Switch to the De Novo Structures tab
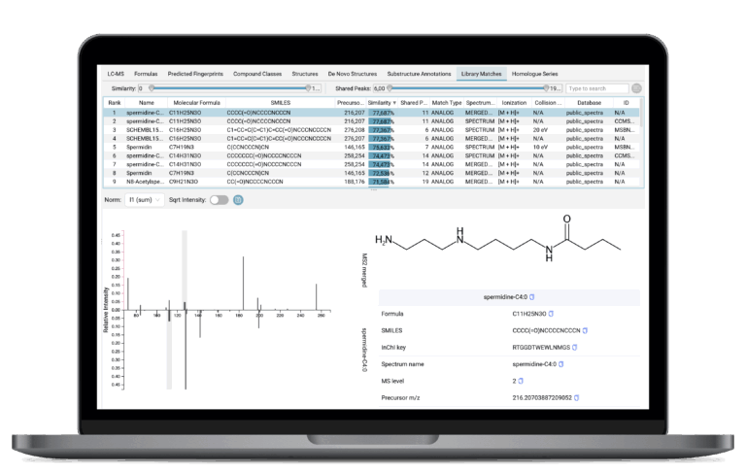 pos(352,74)
